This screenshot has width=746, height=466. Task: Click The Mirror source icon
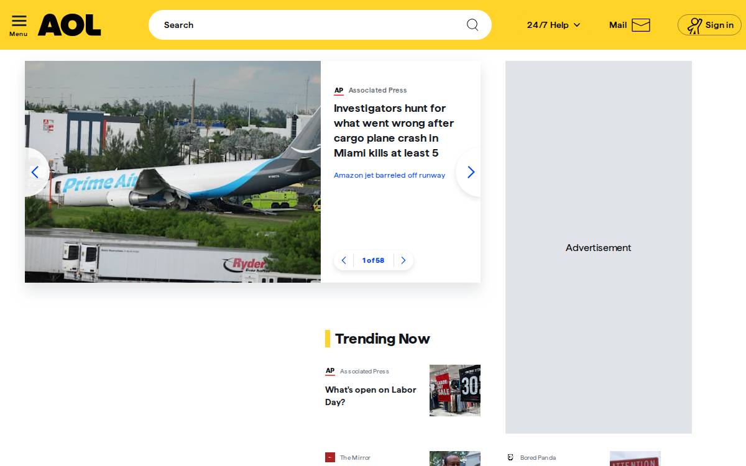coord(330,457)
